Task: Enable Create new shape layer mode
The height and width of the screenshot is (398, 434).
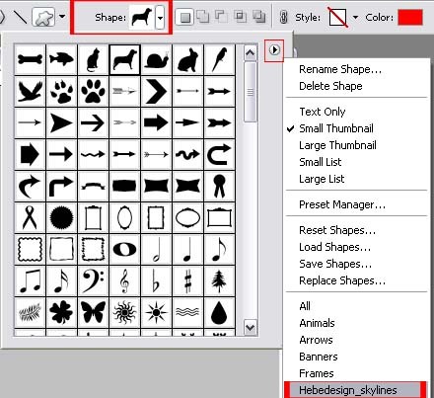Action: click(x=184, y=17)
